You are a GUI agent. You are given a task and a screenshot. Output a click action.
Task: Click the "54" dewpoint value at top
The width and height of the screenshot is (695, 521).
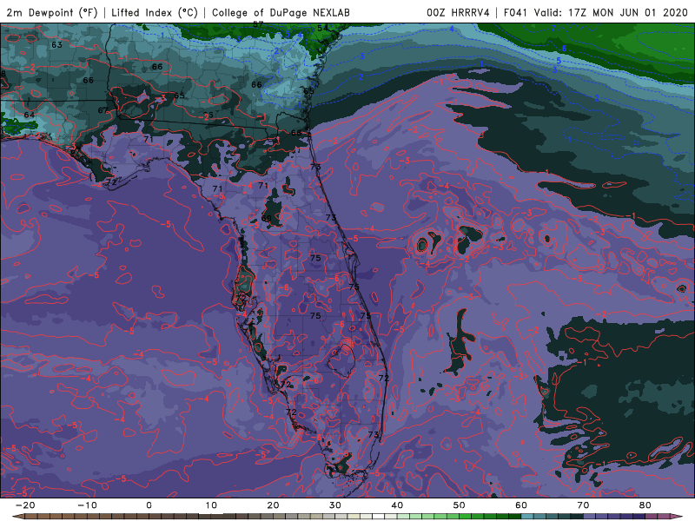point(322,29)
